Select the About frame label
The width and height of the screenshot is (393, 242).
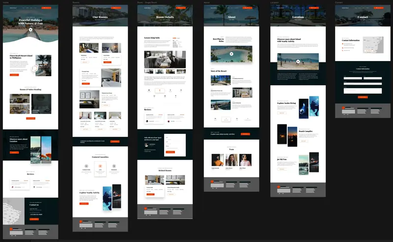click(x=206, y=2)
